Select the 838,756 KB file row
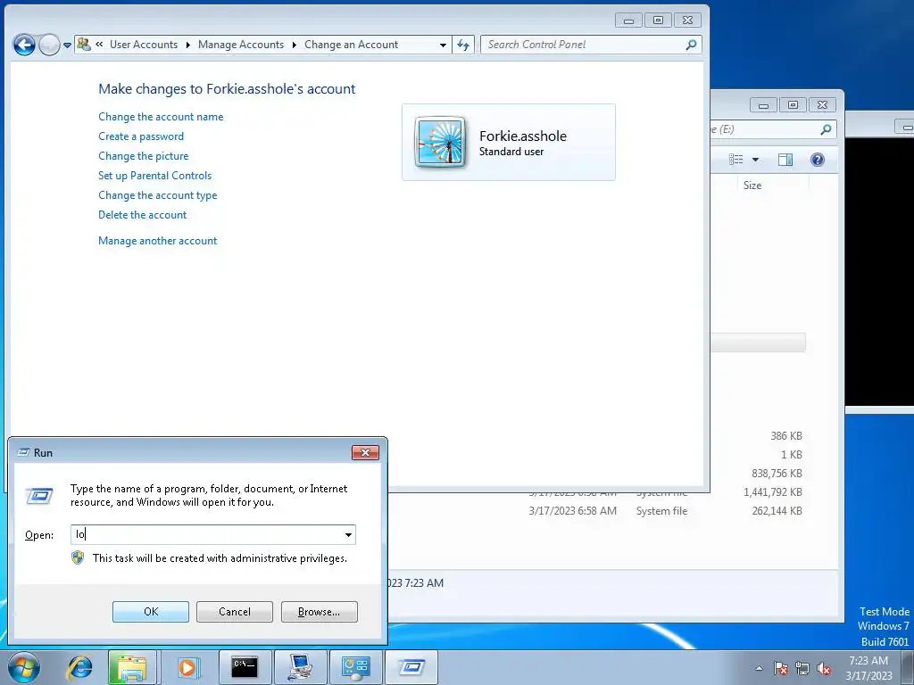 [x=777, y=474]
